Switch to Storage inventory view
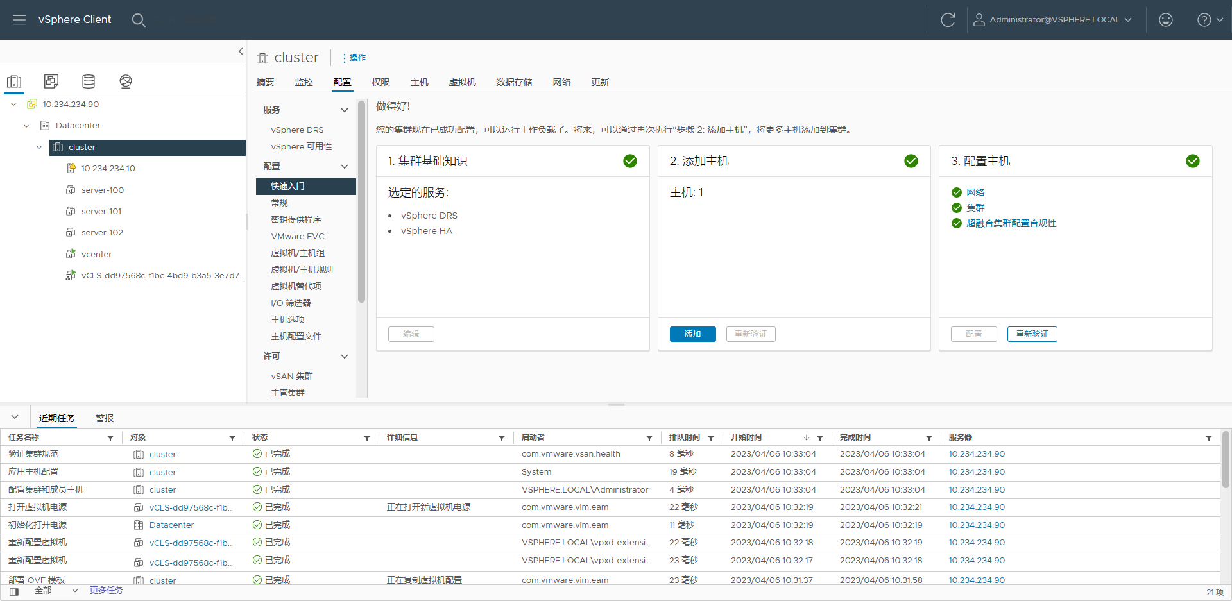The image size is (1232, 601). 89,81
